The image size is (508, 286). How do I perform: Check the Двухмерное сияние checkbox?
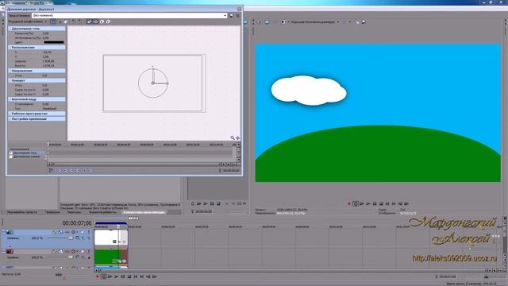point(10,157)
